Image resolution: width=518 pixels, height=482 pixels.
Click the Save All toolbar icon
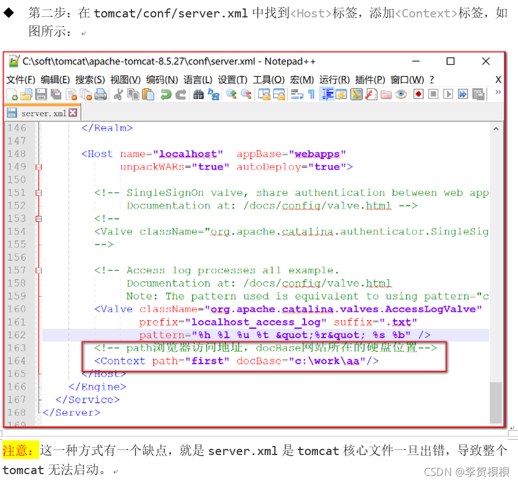(56, 94)
